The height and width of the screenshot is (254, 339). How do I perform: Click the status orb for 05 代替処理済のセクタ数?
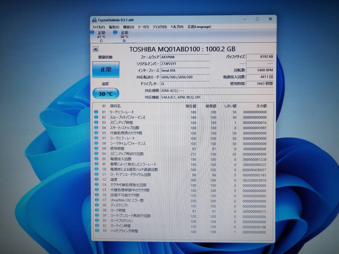(x=96, y=133)
